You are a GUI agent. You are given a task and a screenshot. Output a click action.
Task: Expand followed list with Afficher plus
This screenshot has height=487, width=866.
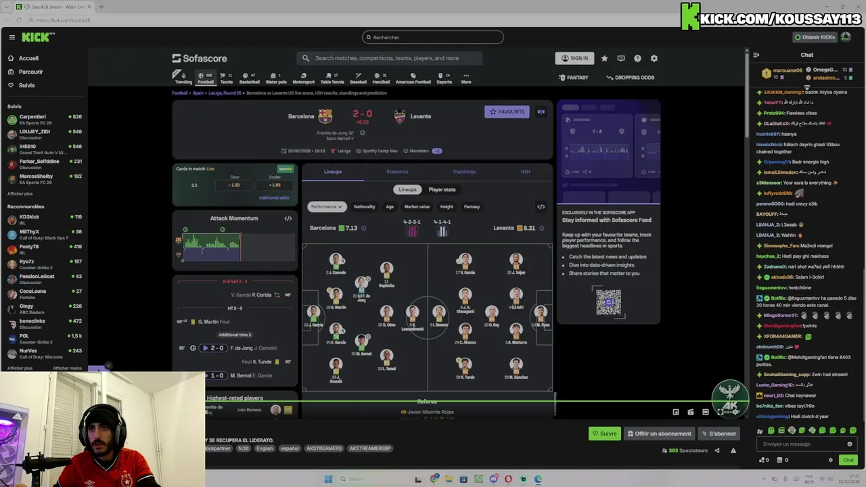click(20, 193)
